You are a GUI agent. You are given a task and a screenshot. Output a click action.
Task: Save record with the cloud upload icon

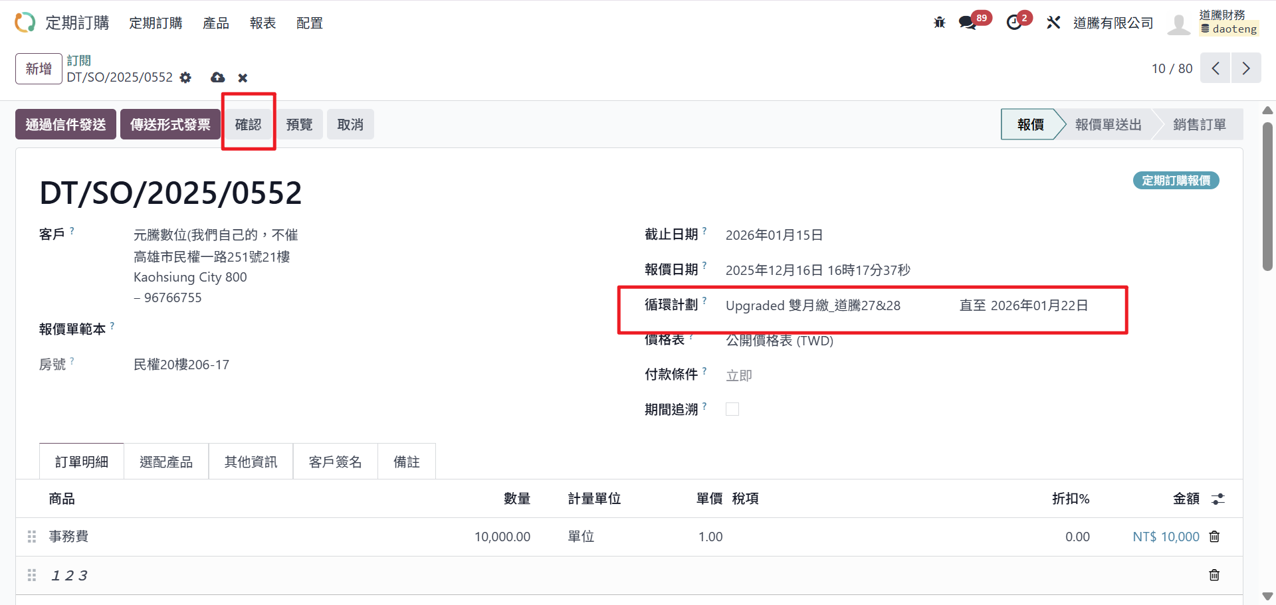[x=217, y=78]
